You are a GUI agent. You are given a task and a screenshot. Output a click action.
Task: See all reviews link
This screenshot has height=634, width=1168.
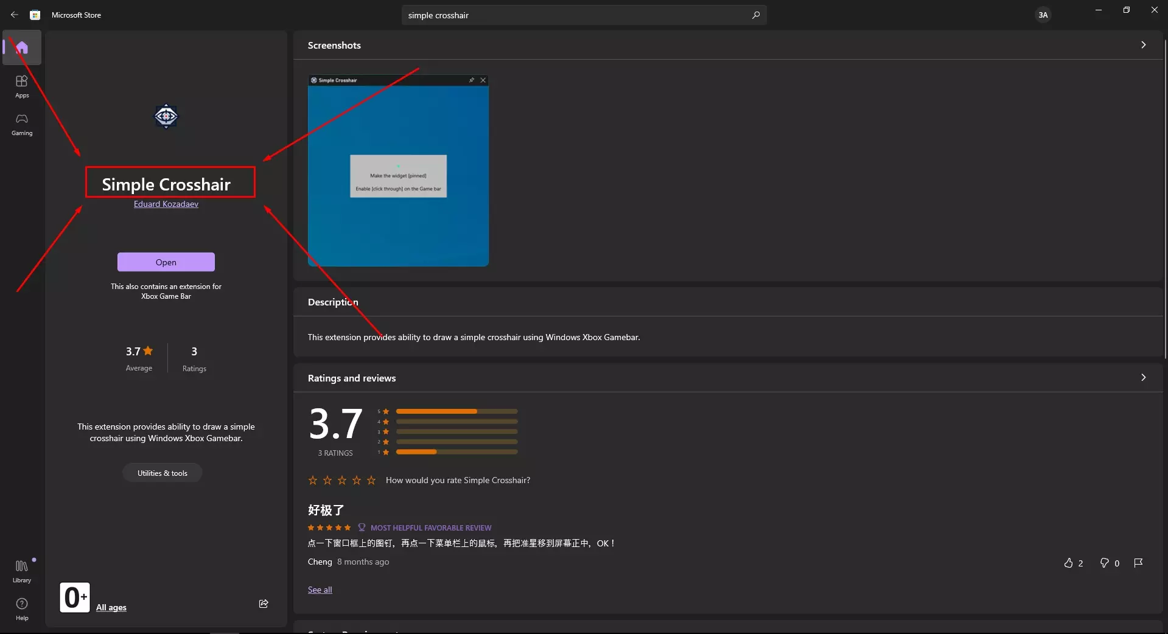(320, 590)
